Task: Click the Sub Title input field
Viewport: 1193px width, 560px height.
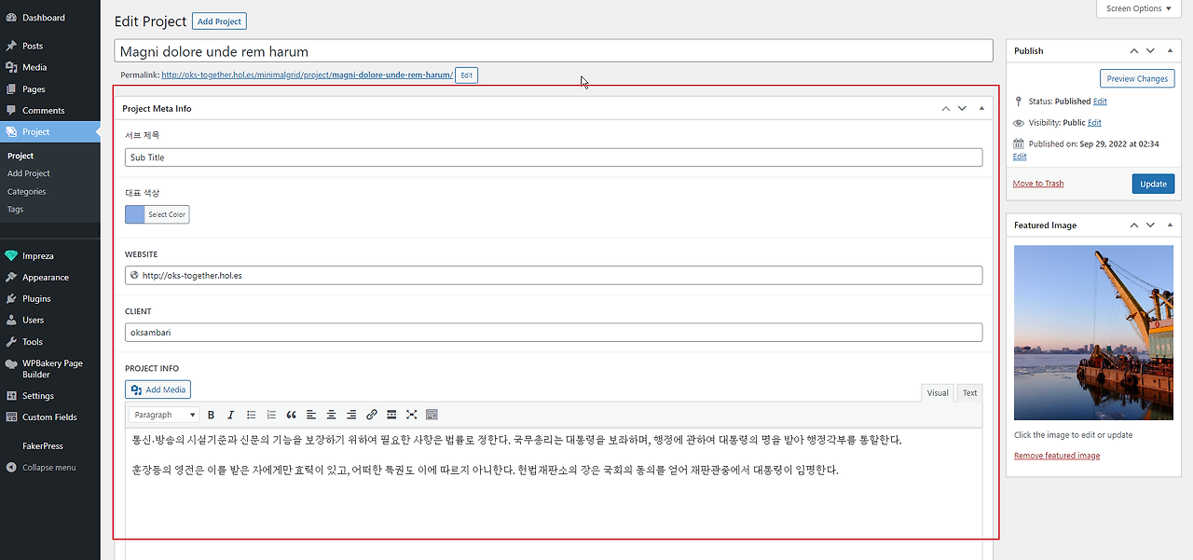Action: click(x=554, y=157)
